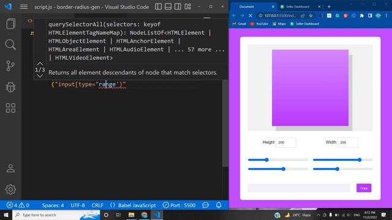Open the Source Control view

10,66
